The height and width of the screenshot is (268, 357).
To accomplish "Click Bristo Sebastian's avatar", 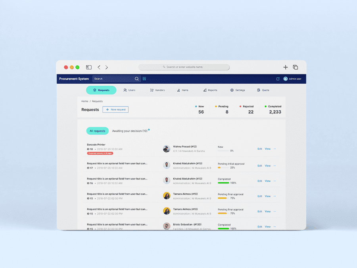I will click(167, 226).
